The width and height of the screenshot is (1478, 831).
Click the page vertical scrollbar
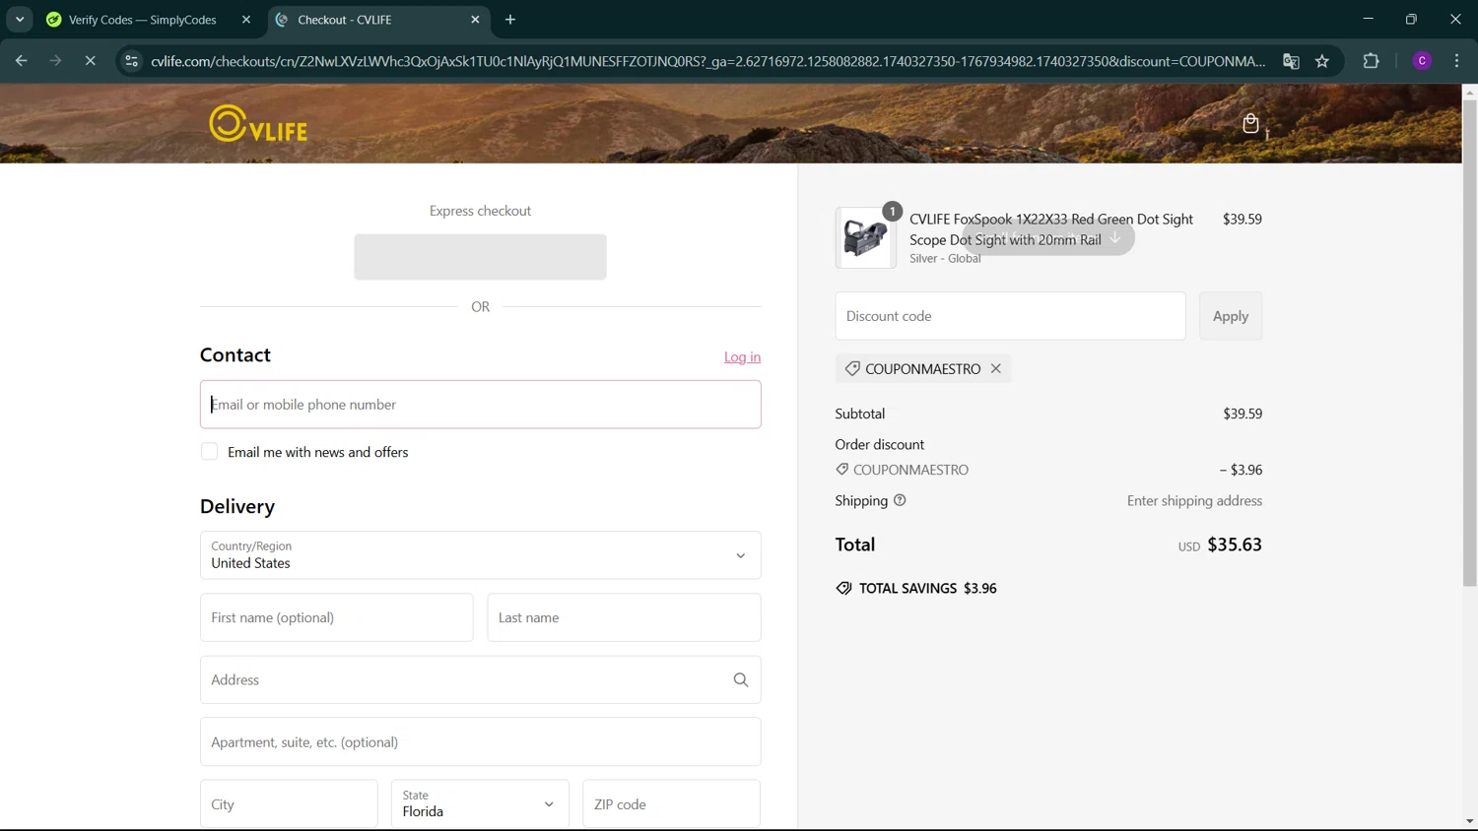click(1469, 343)
